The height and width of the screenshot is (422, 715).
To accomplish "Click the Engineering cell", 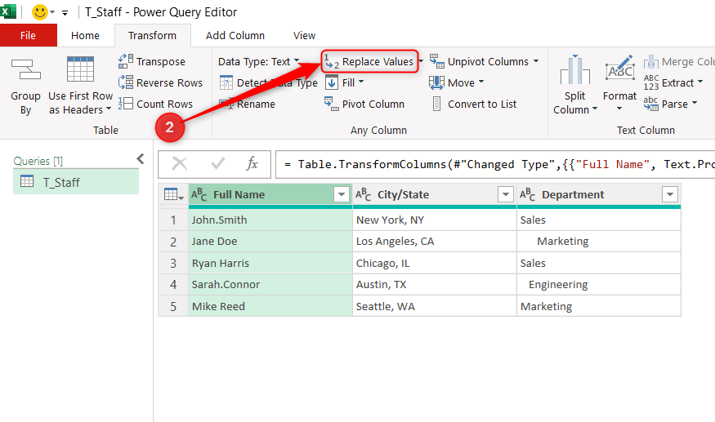I will pos(599,285).
